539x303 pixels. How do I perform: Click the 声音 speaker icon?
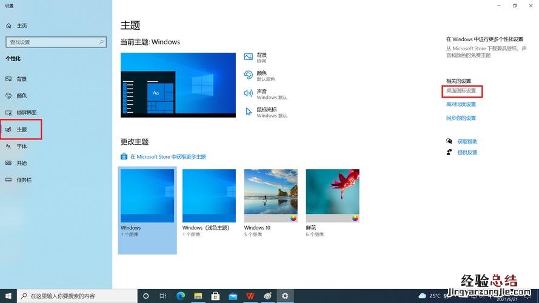point(248,93)
